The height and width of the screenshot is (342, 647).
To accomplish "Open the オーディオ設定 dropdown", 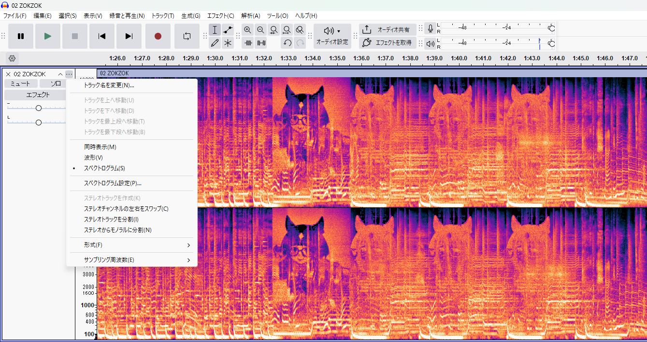I will click(332, 36).
